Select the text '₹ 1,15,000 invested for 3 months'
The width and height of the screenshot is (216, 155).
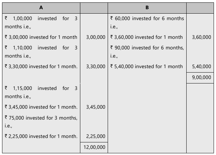(41, 88)
